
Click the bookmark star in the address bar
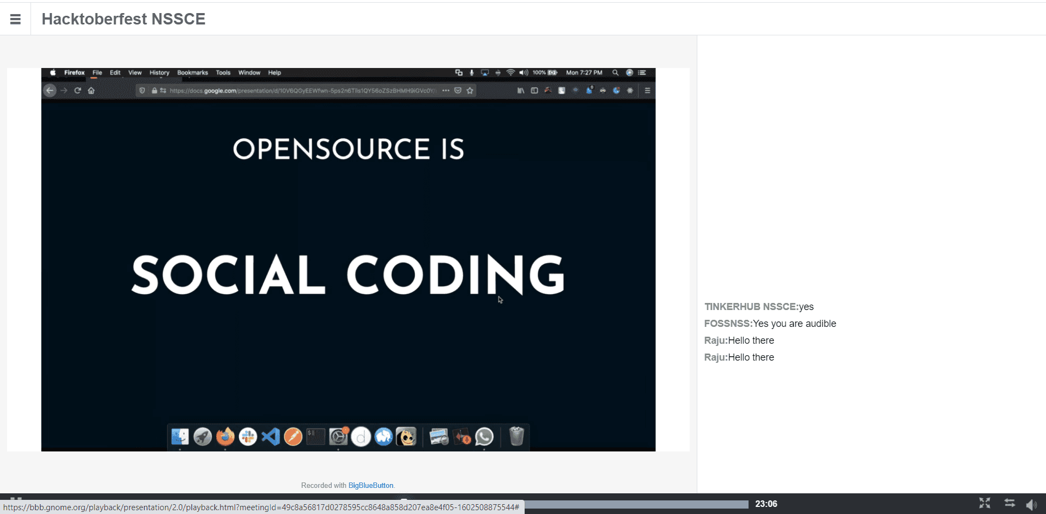[470, 90]
